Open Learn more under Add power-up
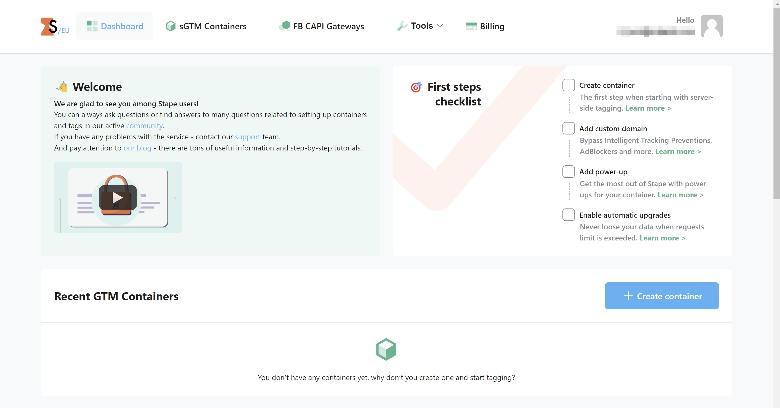 [680, 195]
